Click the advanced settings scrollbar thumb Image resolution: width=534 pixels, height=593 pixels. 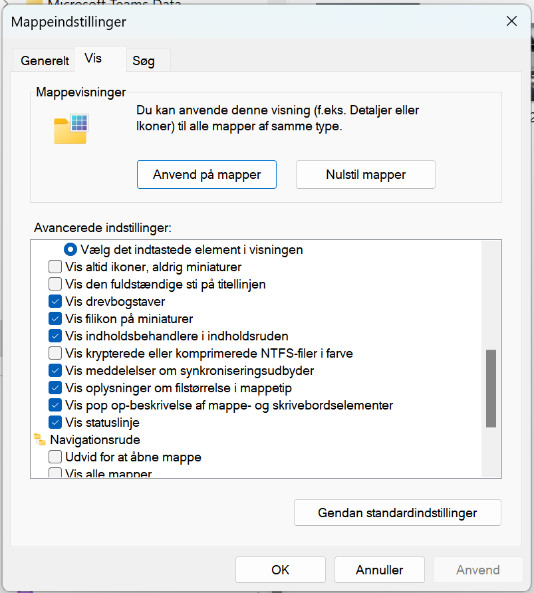[491, 388]
